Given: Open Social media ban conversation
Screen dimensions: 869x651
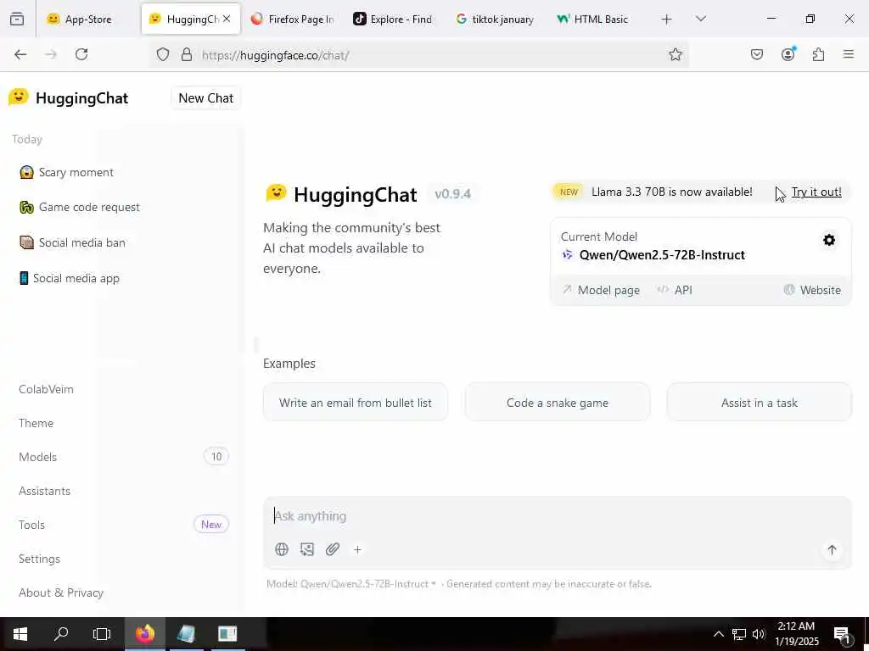Looking at the screenshot, I should pos(72,242).
